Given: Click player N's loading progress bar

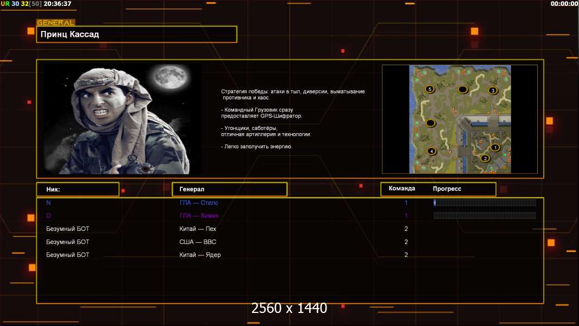Looking at the screenshot, I should pos(484,203).
